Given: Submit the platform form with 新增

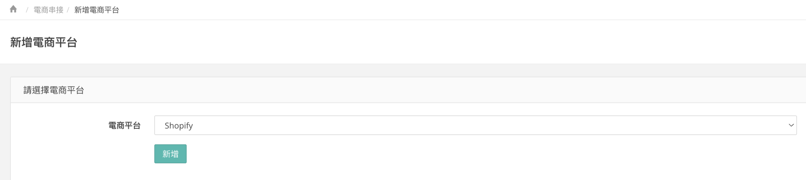Looking at the screenshot, I should click(170, 154).
